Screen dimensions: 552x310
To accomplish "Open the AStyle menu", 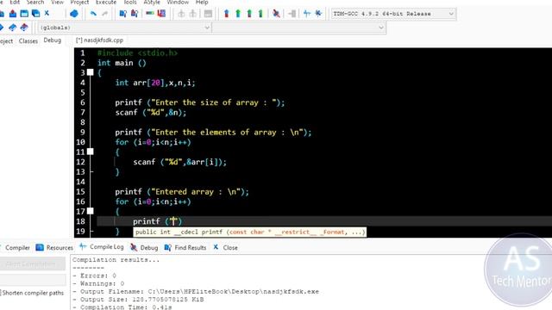I will 152,3.
